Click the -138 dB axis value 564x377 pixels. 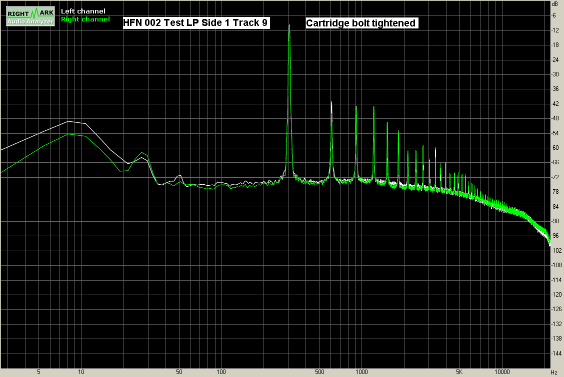pyautogui.click(x=556, y=339)
